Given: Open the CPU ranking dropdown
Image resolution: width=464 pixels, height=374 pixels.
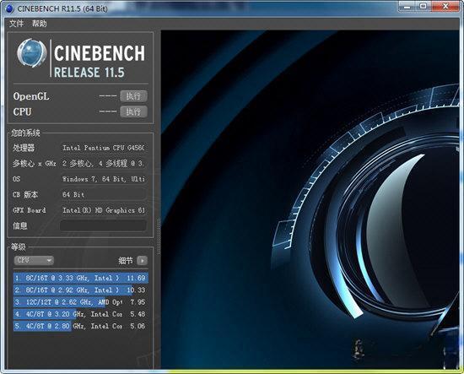Looking at the screenshot, I should (34, 261).
